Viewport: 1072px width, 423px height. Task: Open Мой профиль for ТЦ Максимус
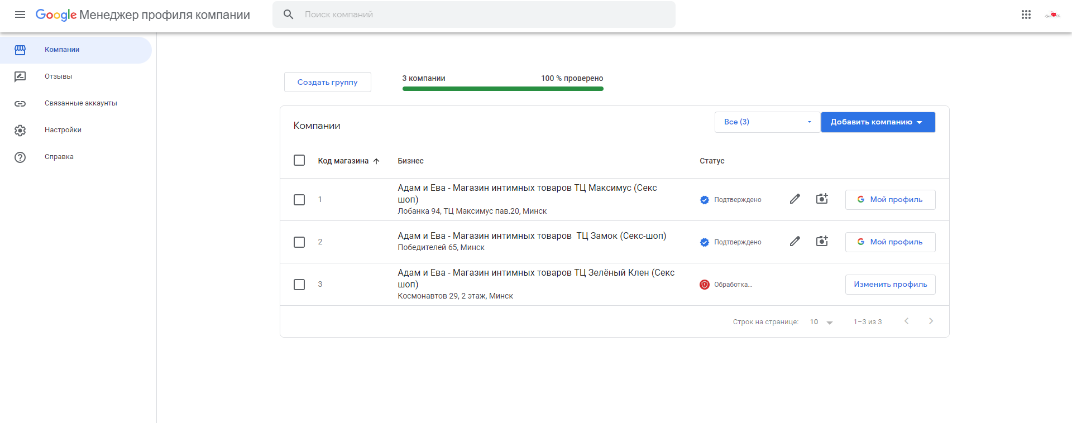(x=891, y=200)
